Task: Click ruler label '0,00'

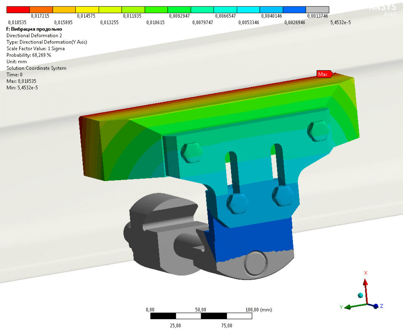Action: click(x=150, y=310)
